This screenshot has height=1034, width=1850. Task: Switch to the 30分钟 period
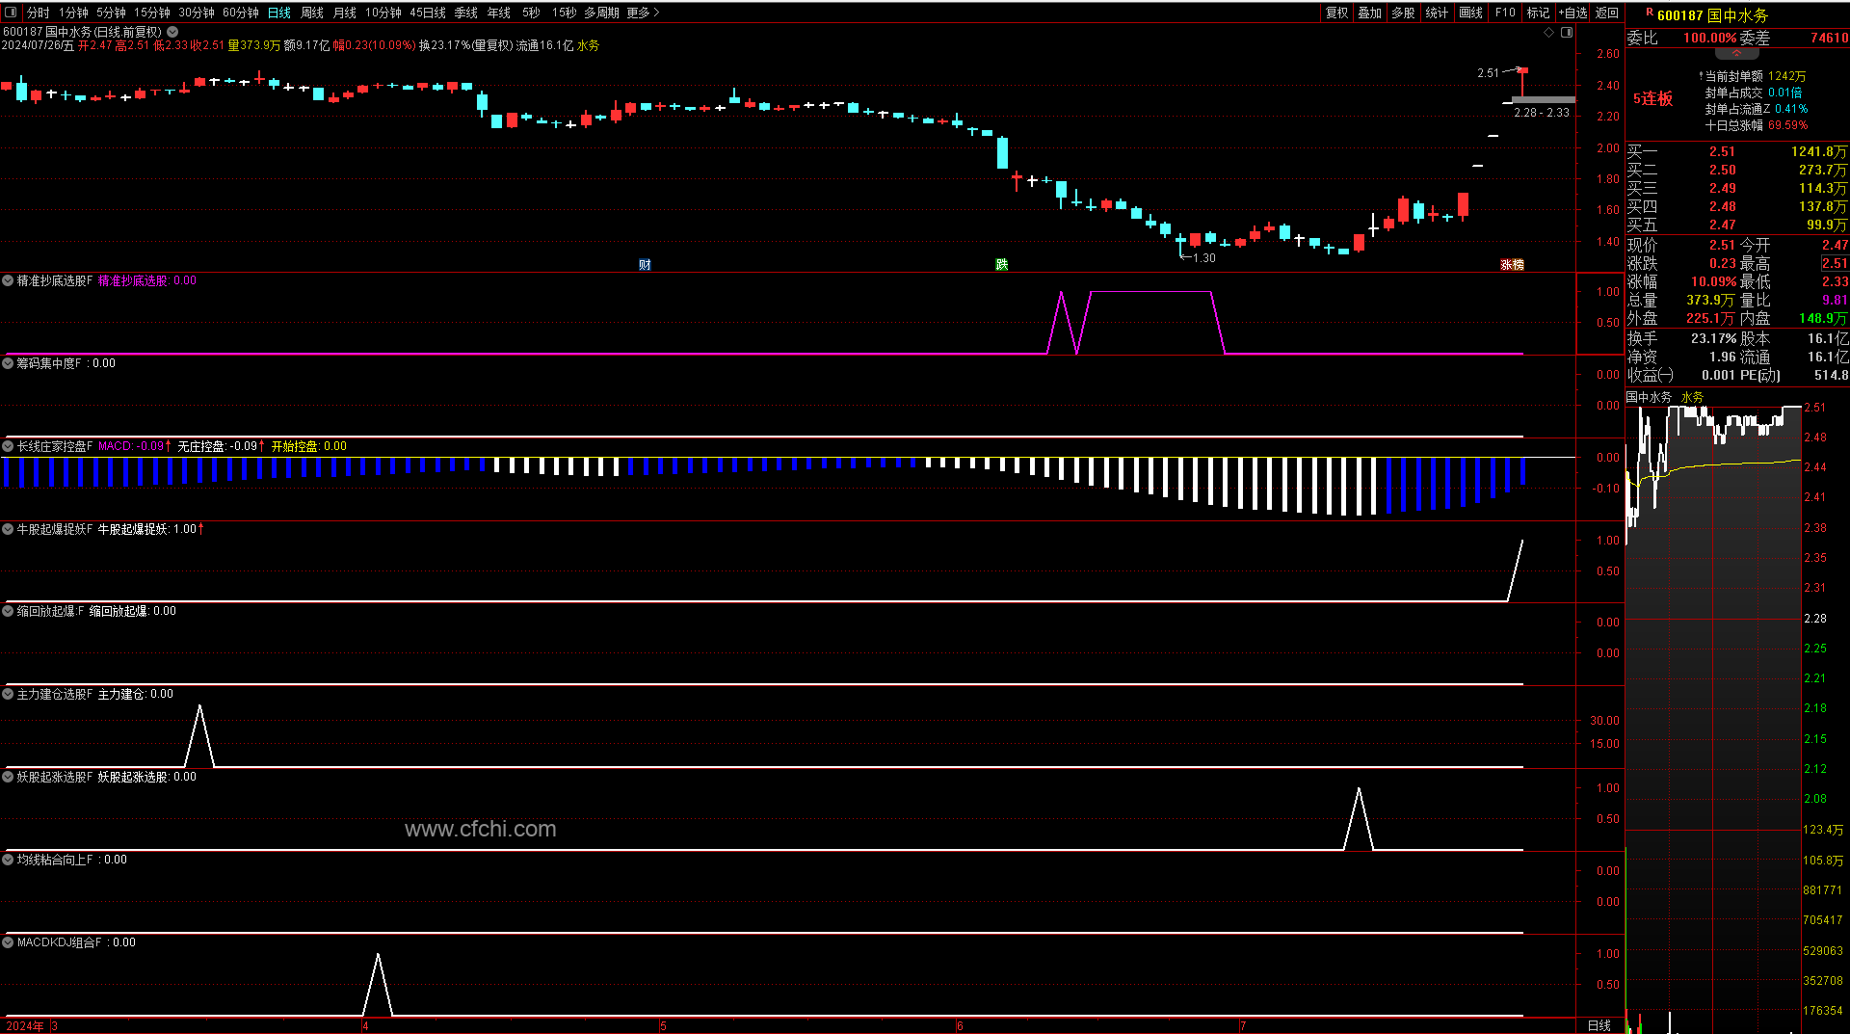[197, 13]
